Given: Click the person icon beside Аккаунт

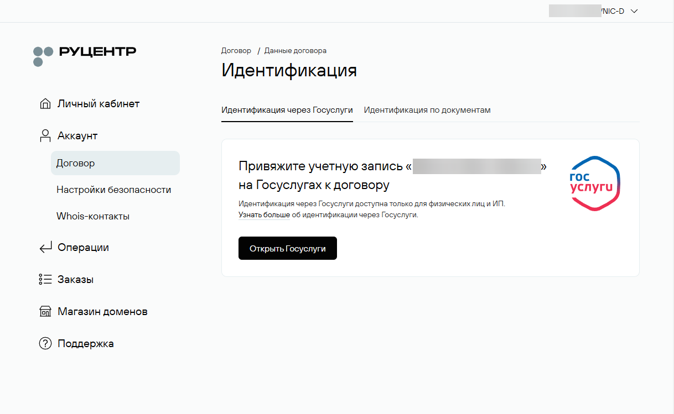Looking at the screenshot, I should [x=45, y=136].
